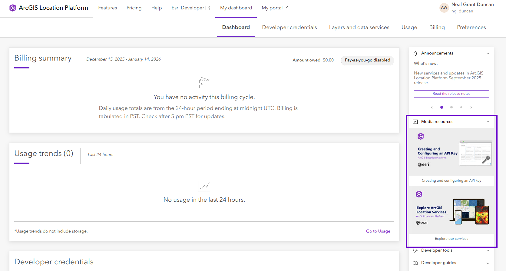Click 'You have no activity this billing cycle.' message
The image size is (506, 271).
click(x=204, y=97)
